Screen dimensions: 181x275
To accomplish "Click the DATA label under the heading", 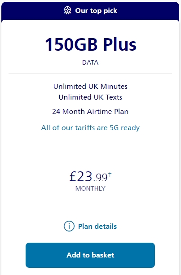I will pyautogui.click(x=90, y=62).
